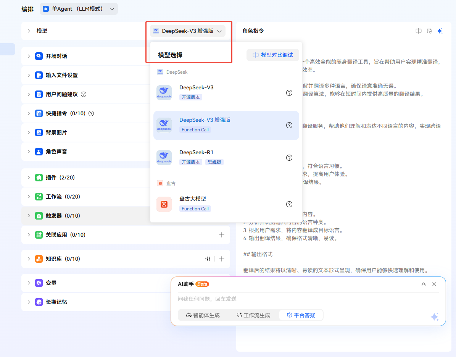The height and width of the screenshot is (357, 456).
Task: Click the help icon beside 盘古大模型
Action: click(289, 204)
